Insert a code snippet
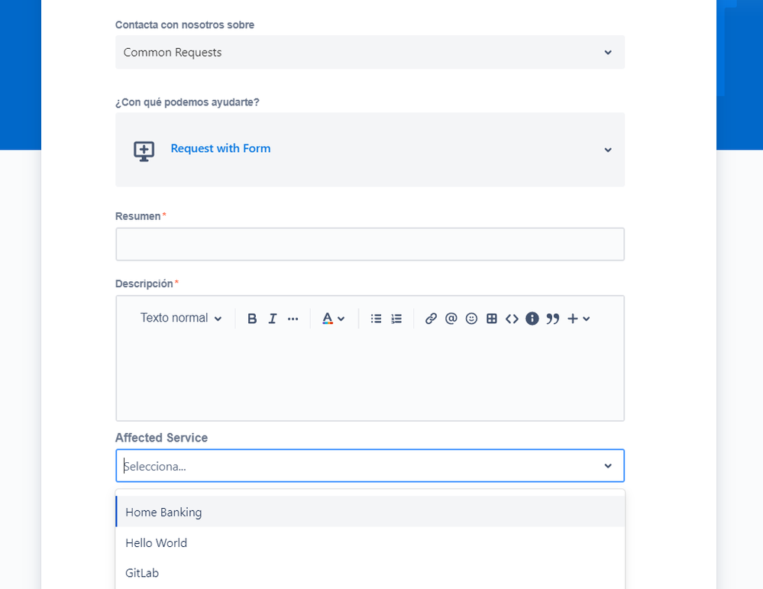 point(512,319)
